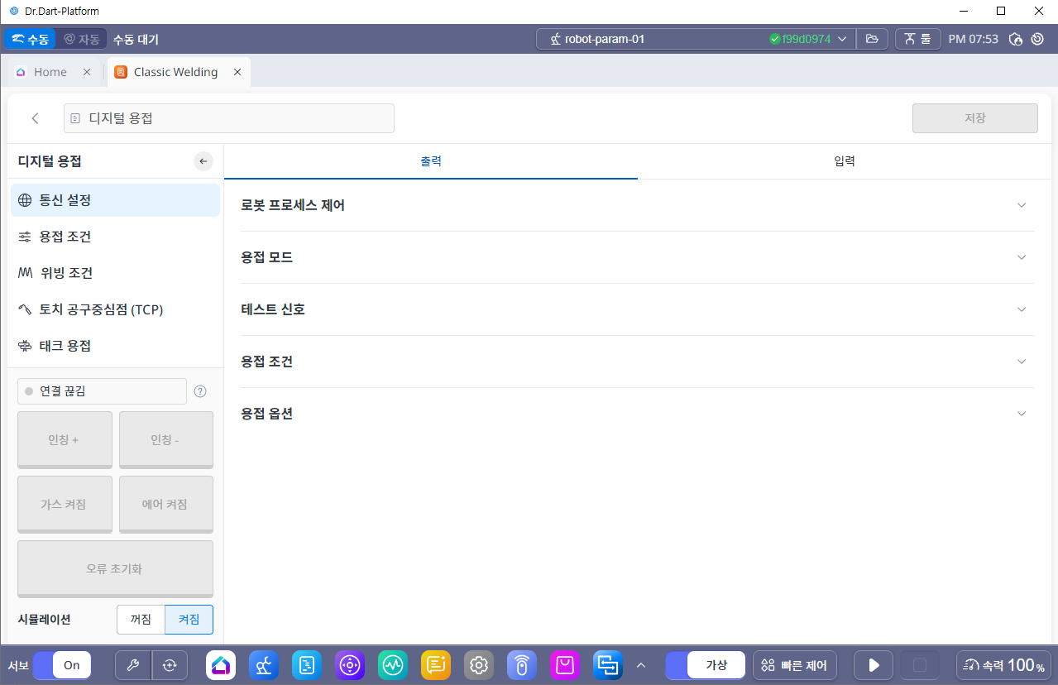Open the Home module in the dock
The height and width of the screenshot is (685, 1058).
coord(221,665)
